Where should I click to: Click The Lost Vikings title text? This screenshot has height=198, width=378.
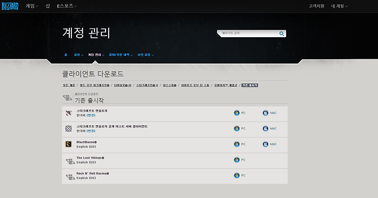point(90,158)
